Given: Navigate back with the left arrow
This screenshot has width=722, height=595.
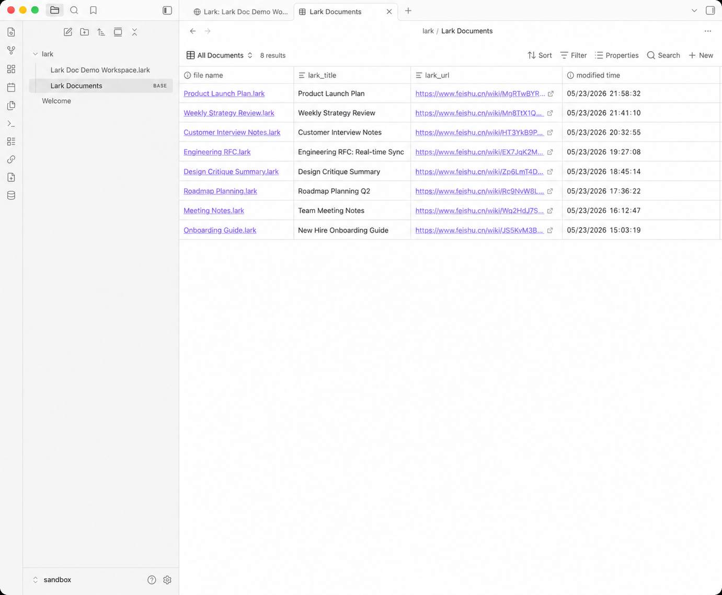Looking at the screenshot, I should 193,31.
